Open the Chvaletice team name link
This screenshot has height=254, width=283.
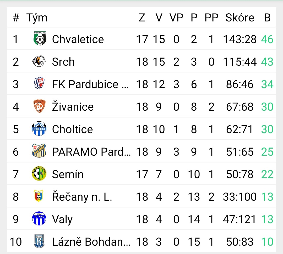coord(78,39)
